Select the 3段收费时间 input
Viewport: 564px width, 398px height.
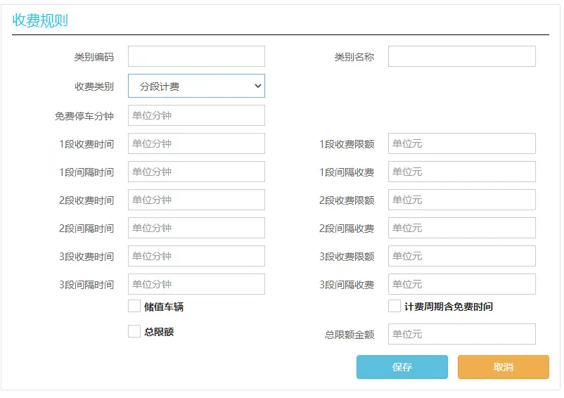[x=196, y=256]
